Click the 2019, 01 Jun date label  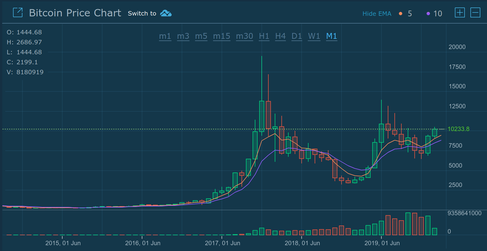coord(382,243)
